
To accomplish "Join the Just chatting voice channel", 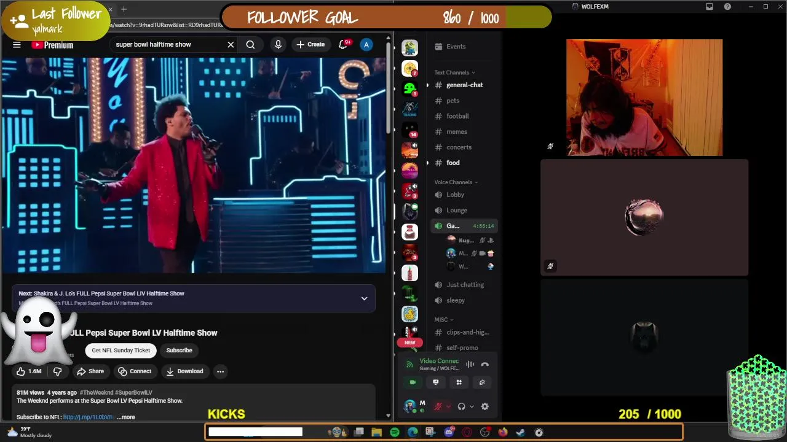I will [x=464, y=285].
